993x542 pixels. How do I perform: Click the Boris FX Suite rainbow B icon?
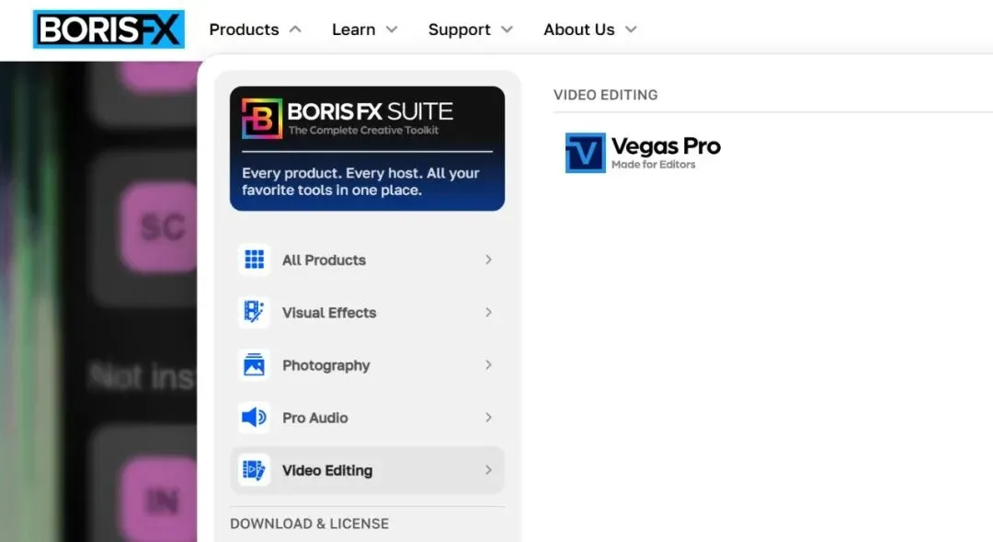[262, 119]
